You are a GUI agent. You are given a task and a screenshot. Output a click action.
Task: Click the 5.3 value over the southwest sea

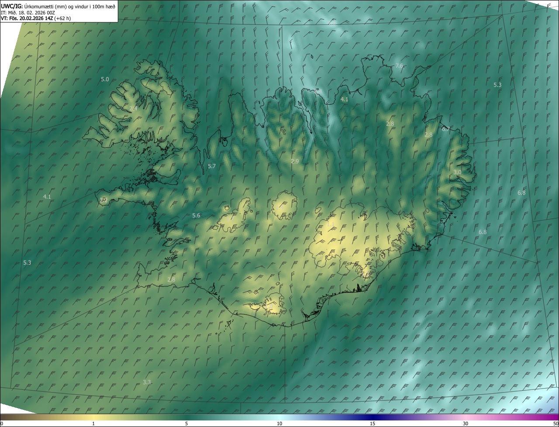pos(27,263)
